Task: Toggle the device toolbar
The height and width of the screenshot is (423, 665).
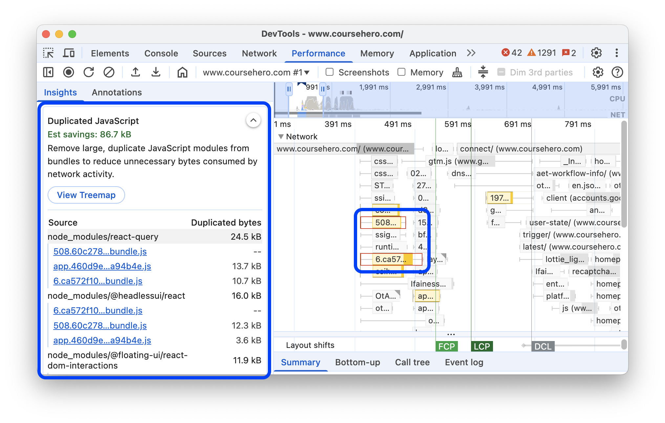Action: point(68,53)
